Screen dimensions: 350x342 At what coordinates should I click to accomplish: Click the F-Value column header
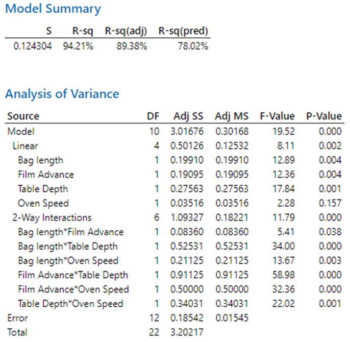pyautogui.click(x=277, y=116)
